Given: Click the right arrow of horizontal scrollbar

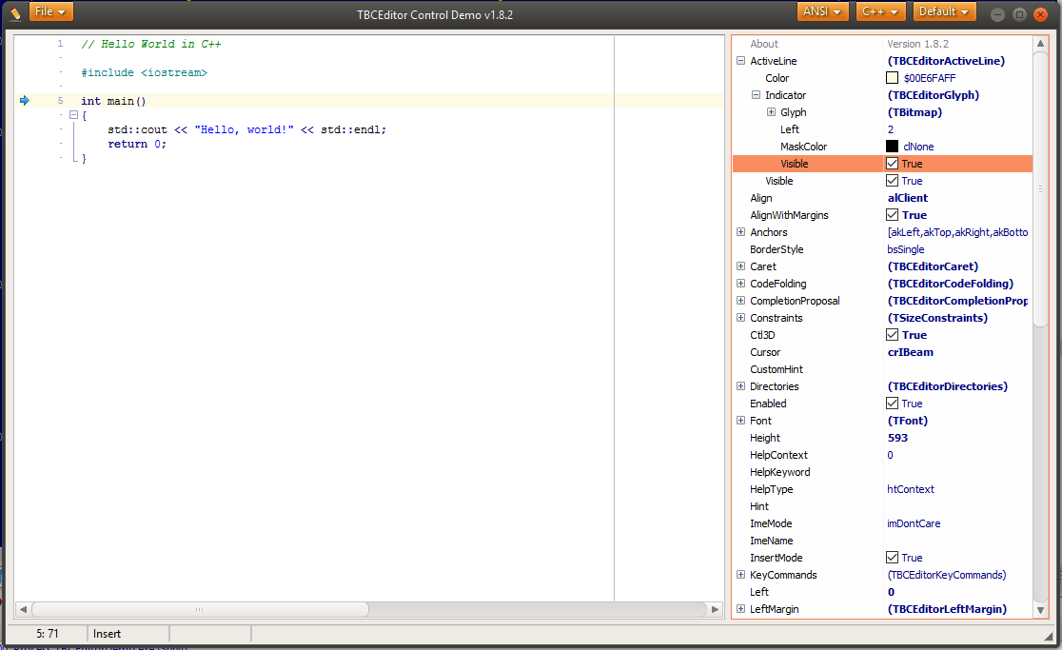Looking at the screenshot, I should coord(715,609).
